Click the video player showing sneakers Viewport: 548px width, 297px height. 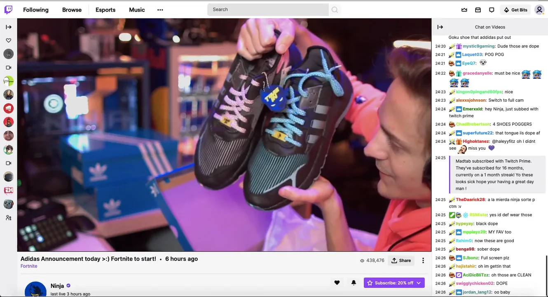[x=224, y=135]
